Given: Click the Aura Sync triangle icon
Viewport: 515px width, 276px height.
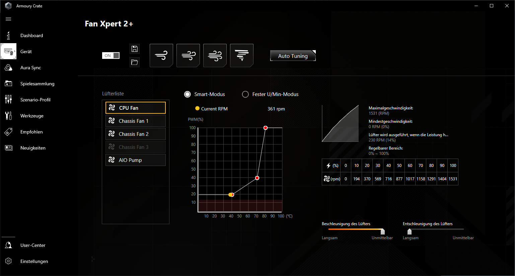Looking at the screenshot, I should click(x=8, y=68).
